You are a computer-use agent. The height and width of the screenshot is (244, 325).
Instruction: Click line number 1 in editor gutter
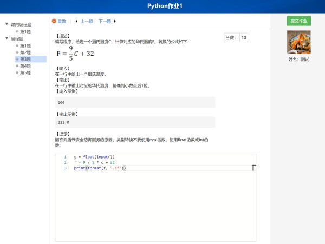pyautogui.click(x=65, y=157)
